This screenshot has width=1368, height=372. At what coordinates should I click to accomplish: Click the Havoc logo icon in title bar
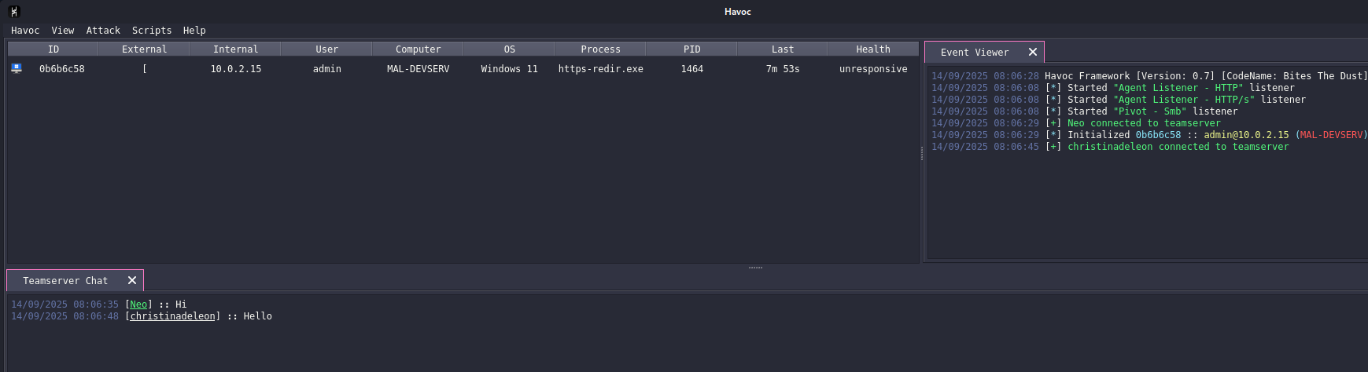pyautogui.click(x=13, y=12)
